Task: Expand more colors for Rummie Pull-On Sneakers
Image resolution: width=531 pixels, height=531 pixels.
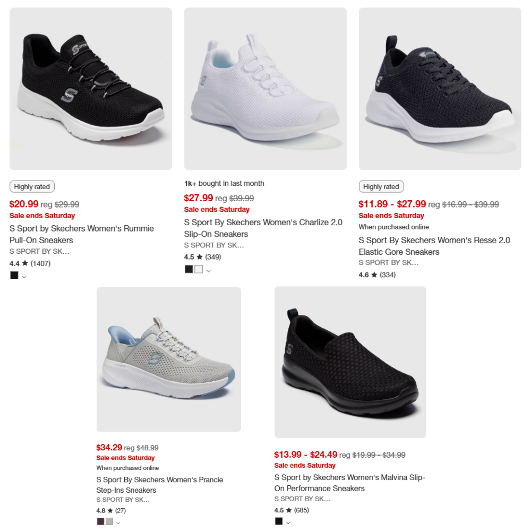Action: (x=24, y=277)
